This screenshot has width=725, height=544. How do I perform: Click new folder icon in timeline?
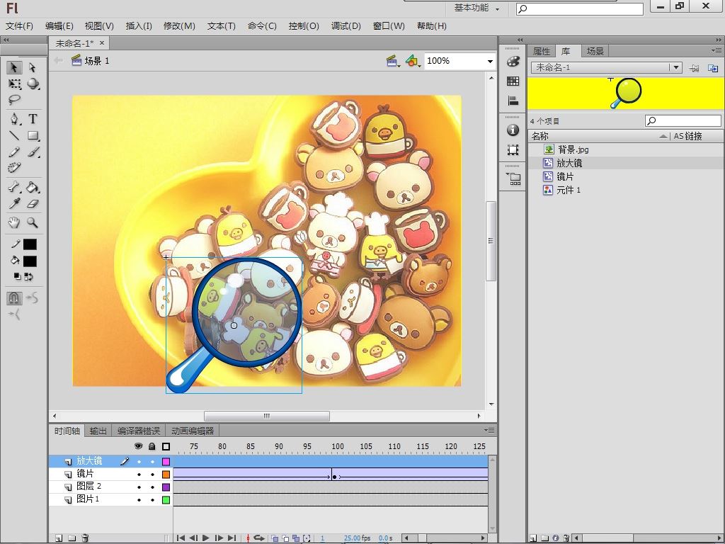click(x=72, y=538)
